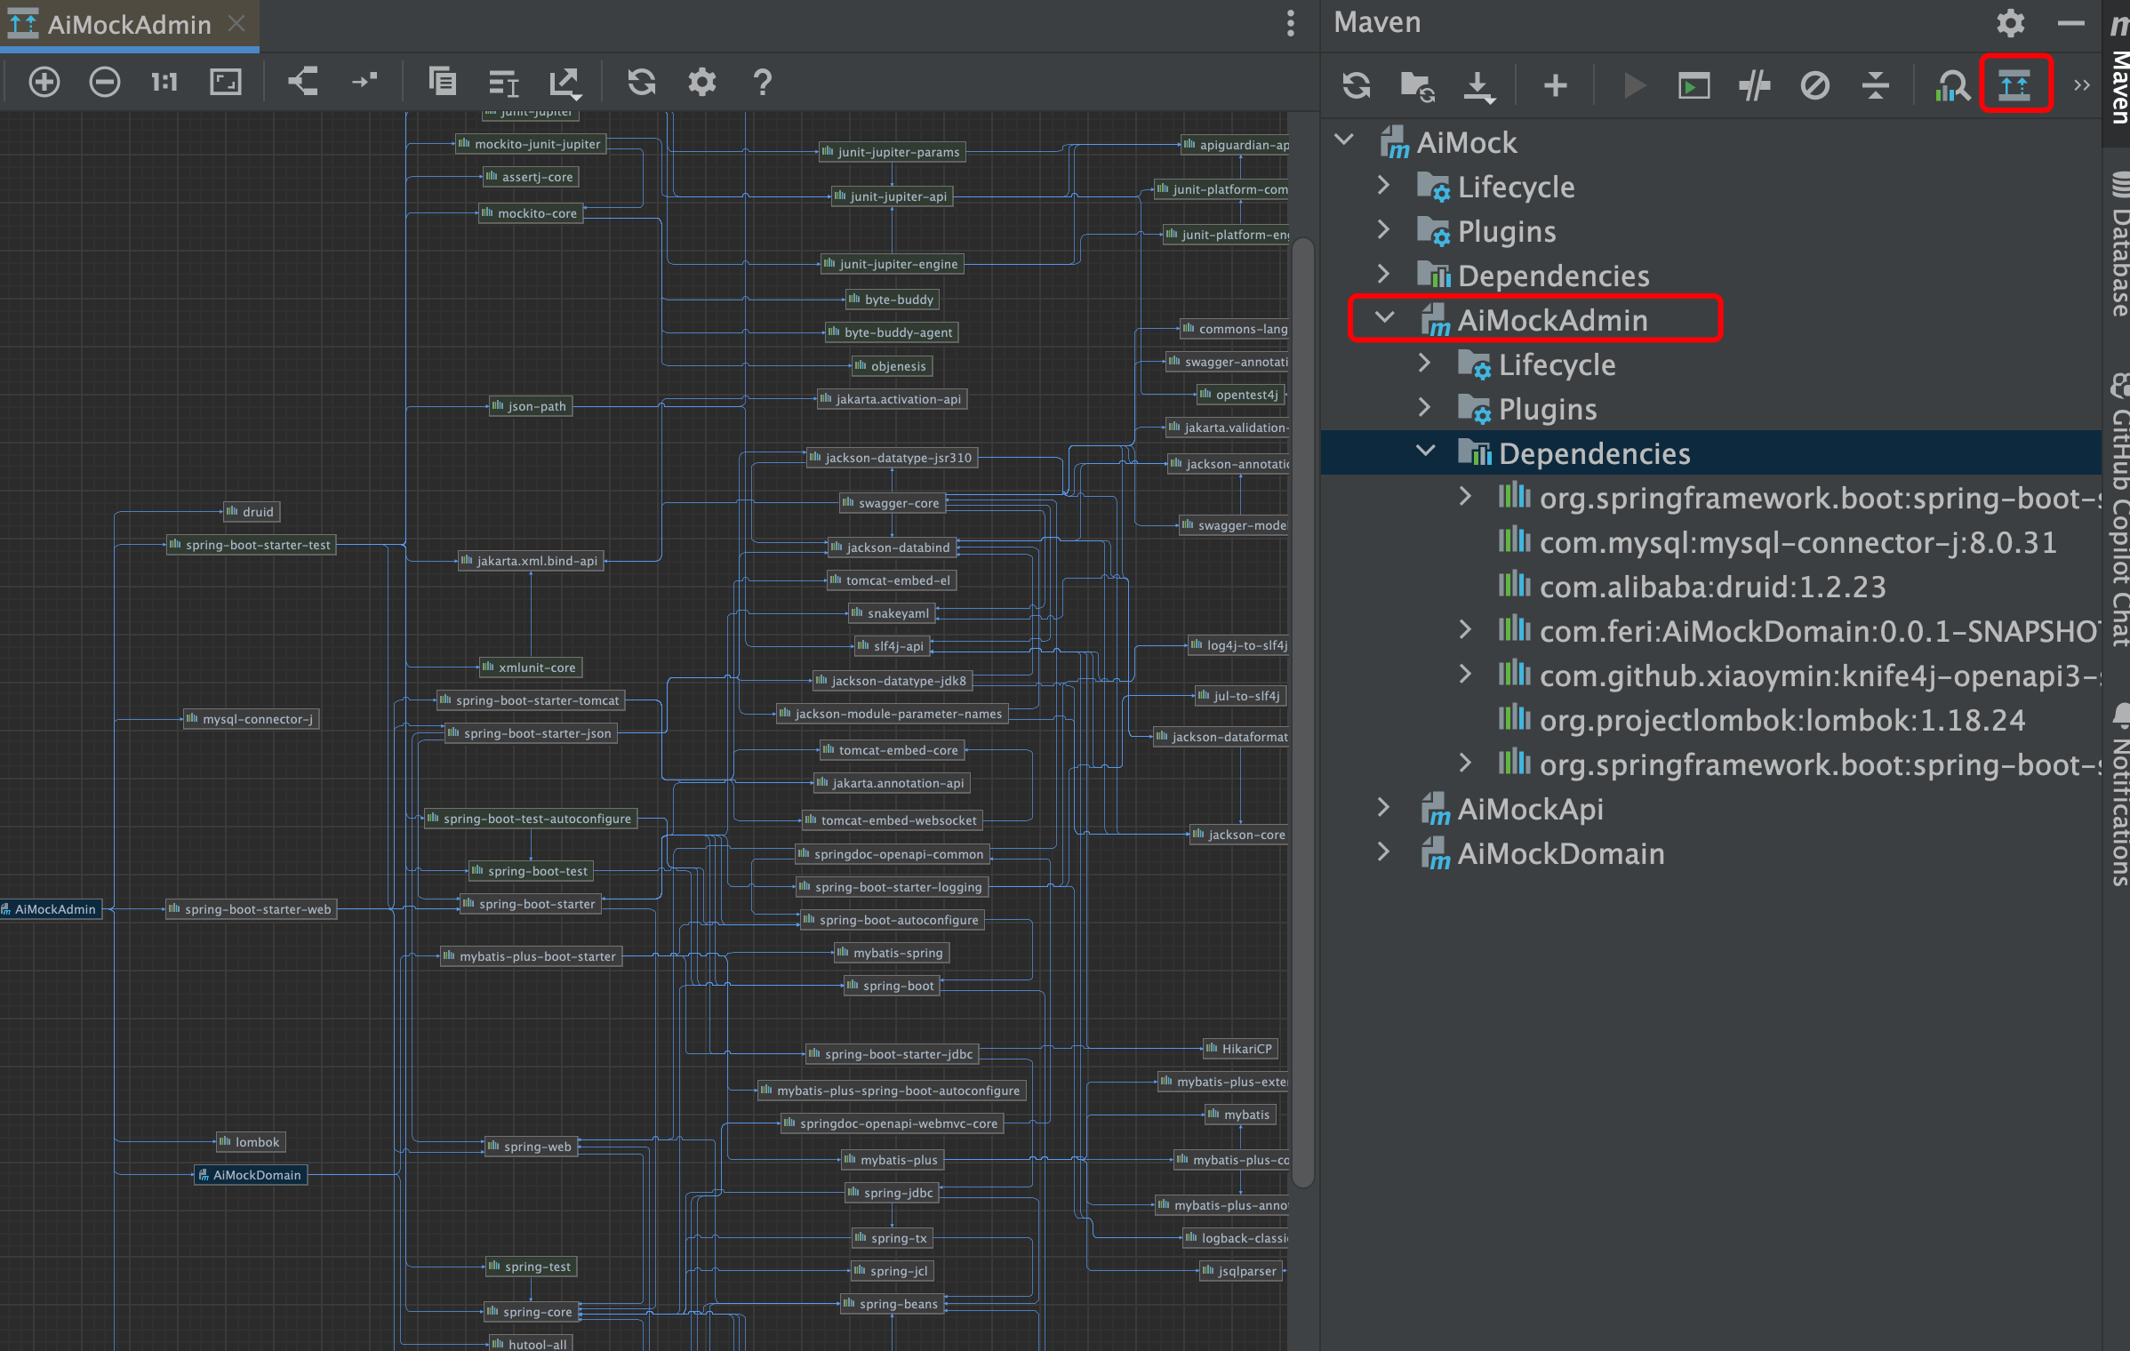2130x1351 pixels.
Task: Click Show Dependencies diagram icon in Maven
Action: pos(2014,85)
